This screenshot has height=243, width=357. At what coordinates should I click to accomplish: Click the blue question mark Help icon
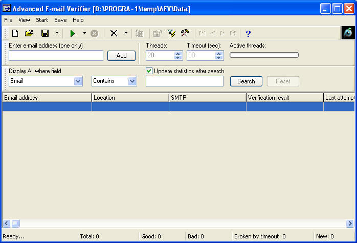point(248,34)
